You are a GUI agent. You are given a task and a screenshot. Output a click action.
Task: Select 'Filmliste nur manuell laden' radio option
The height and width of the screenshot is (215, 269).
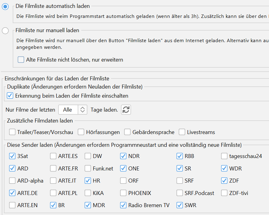pyautogui.click(x=5, y=31)
